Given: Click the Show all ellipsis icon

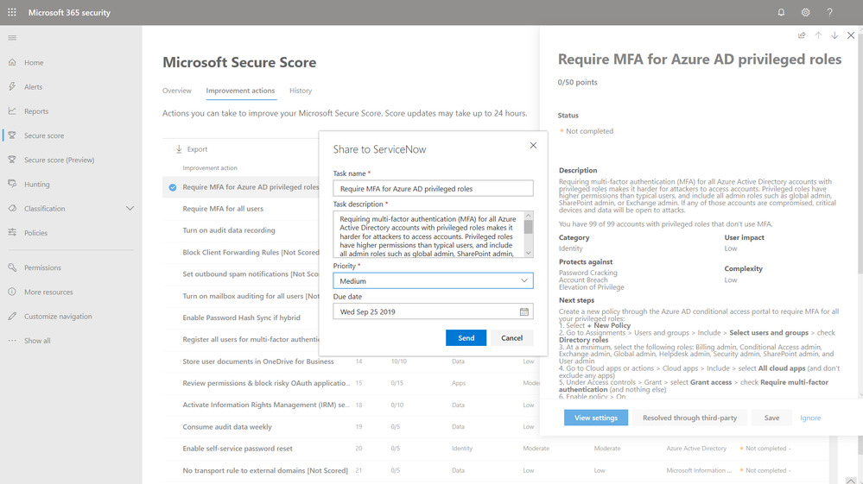Looking at the screenshot, I should tap(12, 341).
